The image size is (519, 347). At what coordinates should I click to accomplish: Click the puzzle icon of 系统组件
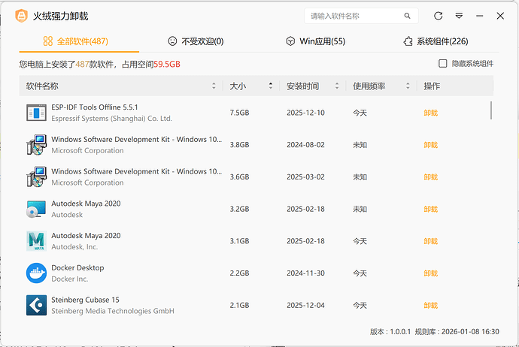click(408, 41)
